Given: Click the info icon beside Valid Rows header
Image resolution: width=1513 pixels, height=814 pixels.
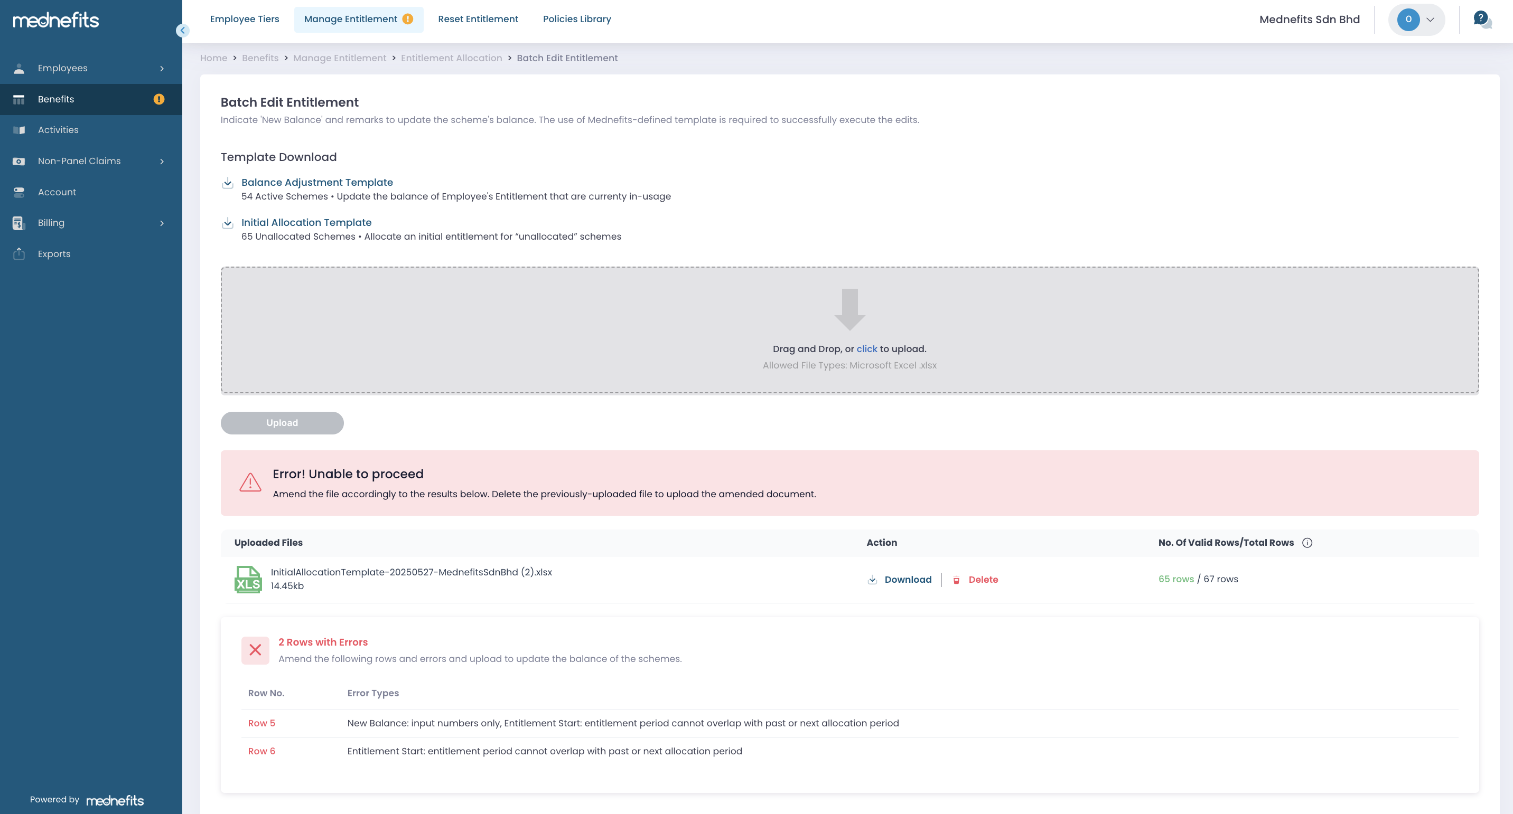Looking at the screenshot, I should coord(1307,543).
